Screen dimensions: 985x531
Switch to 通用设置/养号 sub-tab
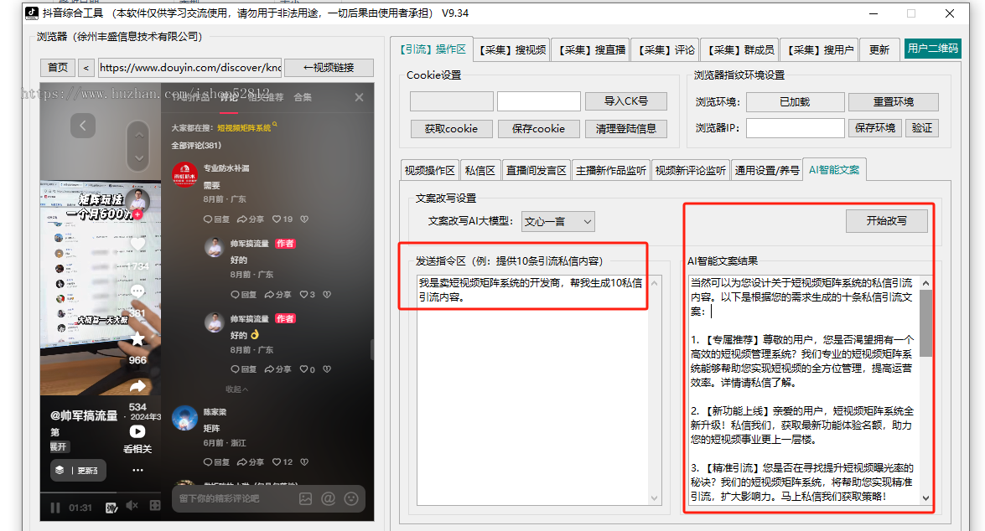(x=767, y=170)
